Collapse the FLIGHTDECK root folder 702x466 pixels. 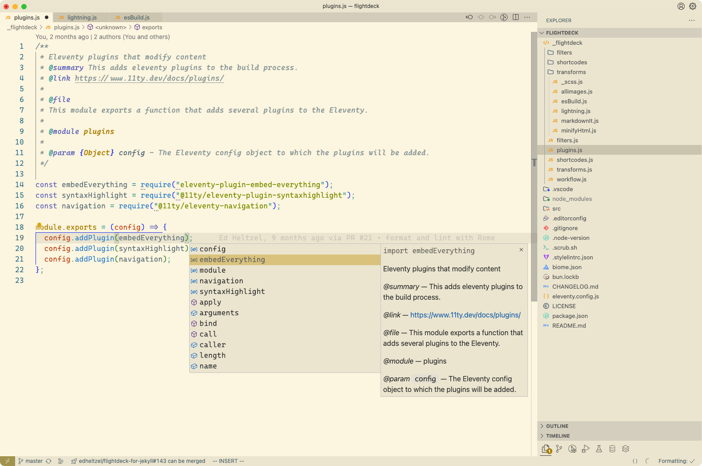562,33
